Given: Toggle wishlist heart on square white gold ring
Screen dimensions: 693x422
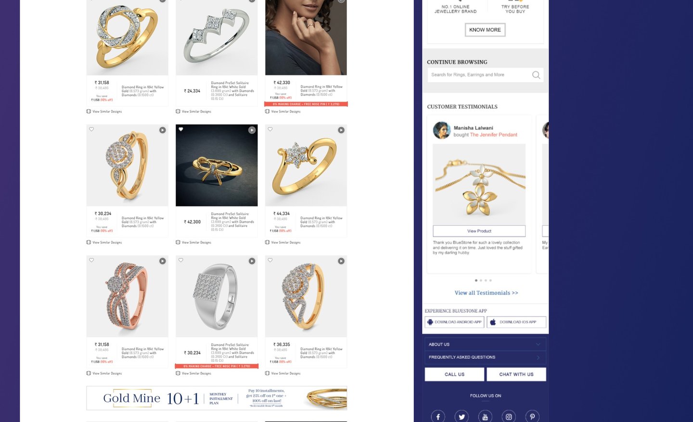Looking at the screenshot, I should point(181,260).
